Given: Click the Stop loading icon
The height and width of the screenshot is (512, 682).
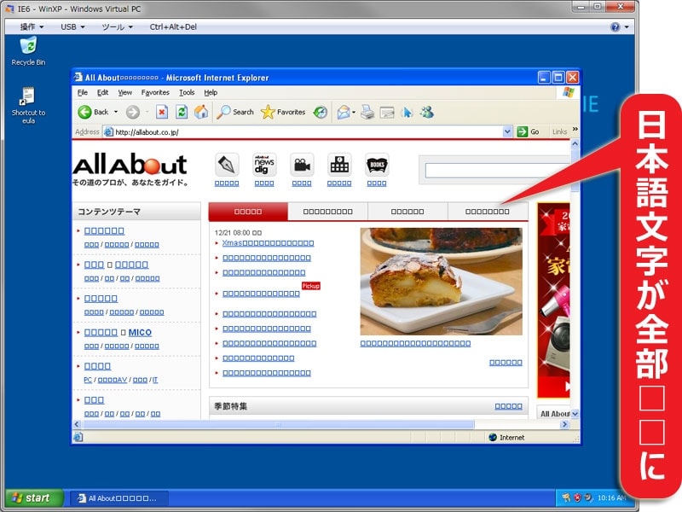Looking at the screenshot, I should click(161, 112).
